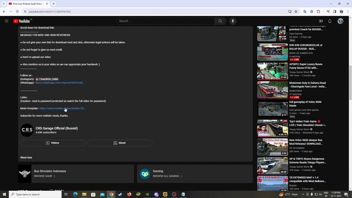The height and width of the screenshot is (198, 352).
Task: Launch Microsoft Edge from the taskbar
Action: pyautogui.click(x=75, y=194)
